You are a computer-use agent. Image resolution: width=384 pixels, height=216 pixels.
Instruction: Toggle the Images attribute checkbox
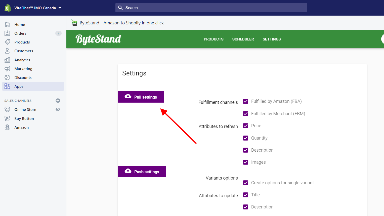(246, 162)
